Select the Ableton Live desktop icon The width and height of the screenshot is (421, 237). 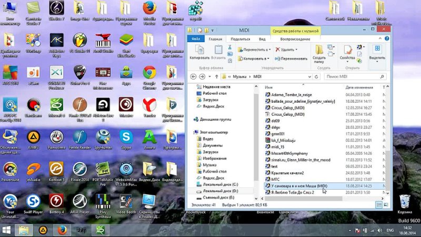[x=103, y=110]
